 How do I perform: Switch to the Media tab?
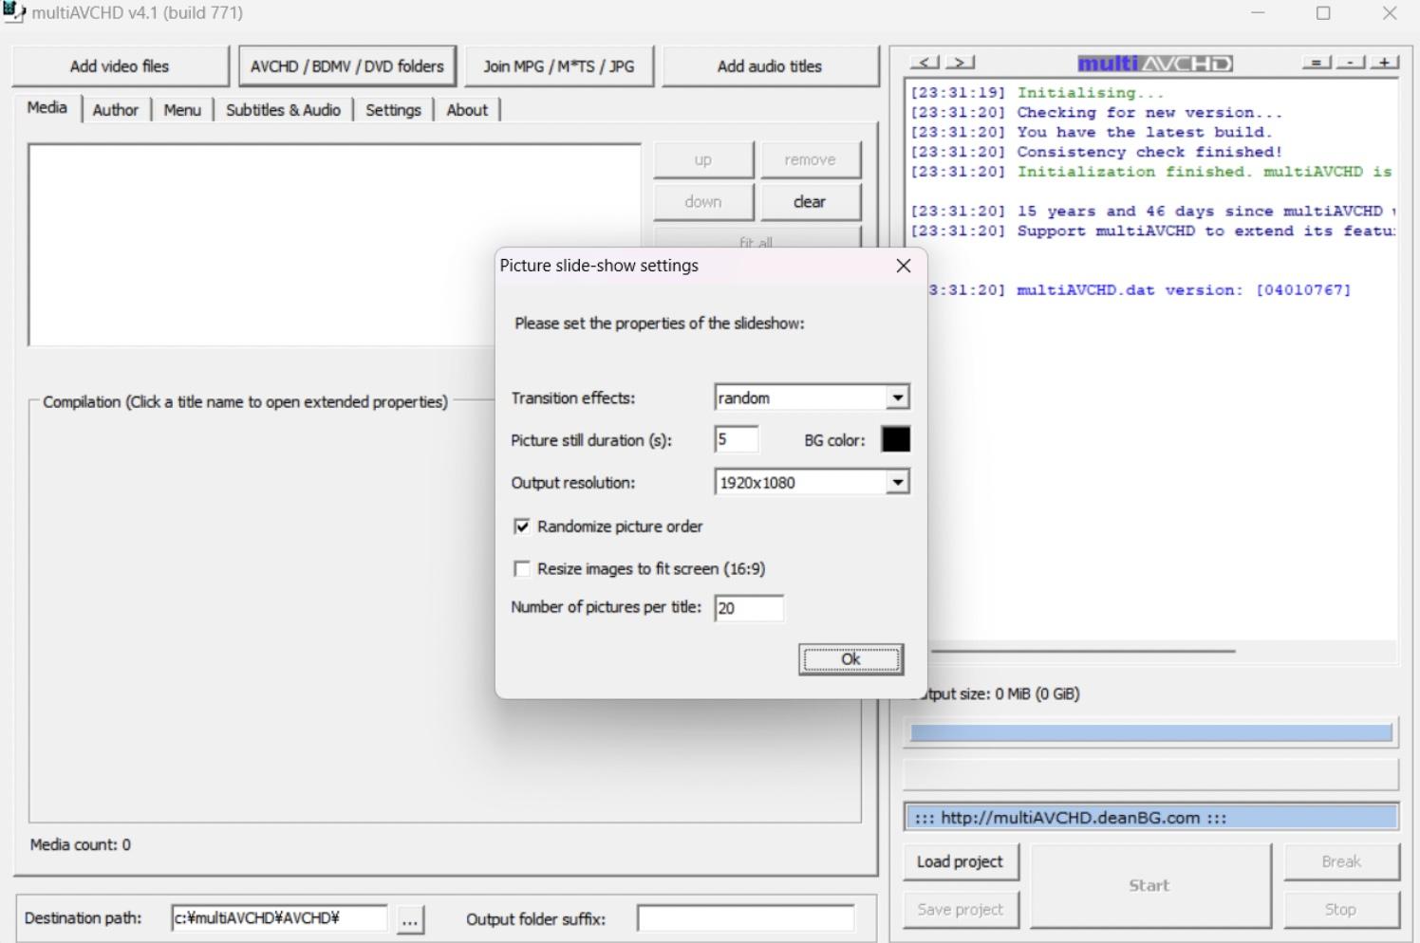coord(47,108)
